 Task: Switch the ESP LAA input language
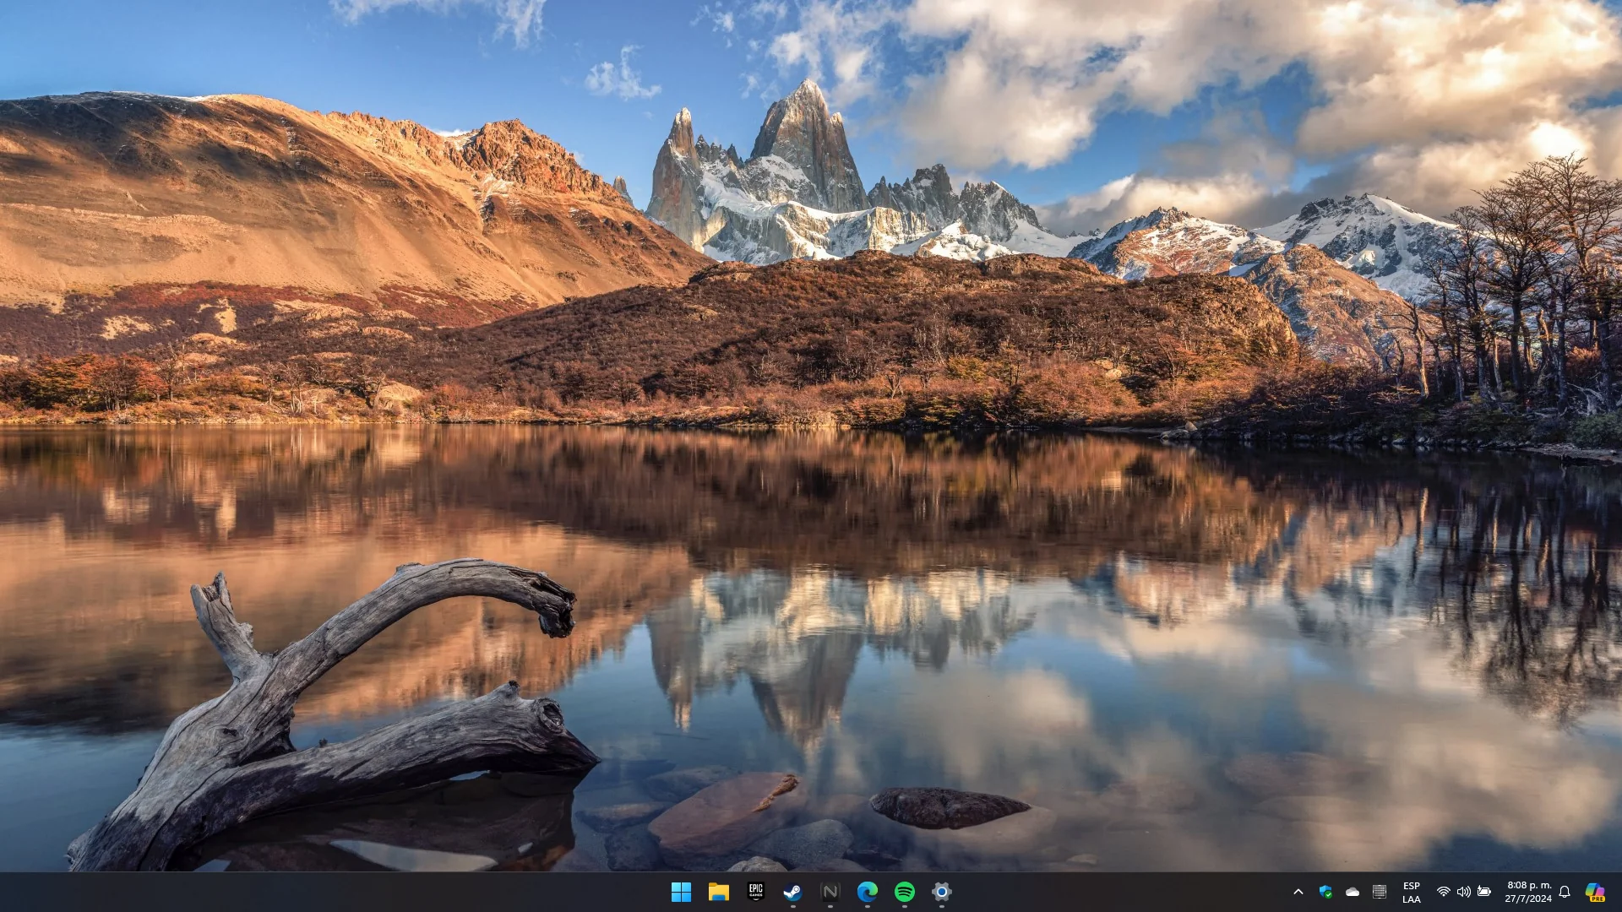coord(1411,892)
